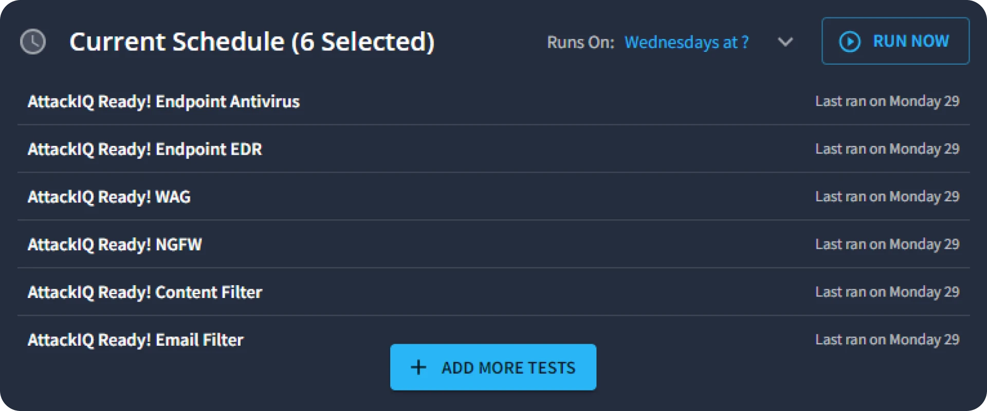This screenshot has height=411, width=987.
Task: Click Endpoint Antivirus last ran date
Action: (887, 101)
